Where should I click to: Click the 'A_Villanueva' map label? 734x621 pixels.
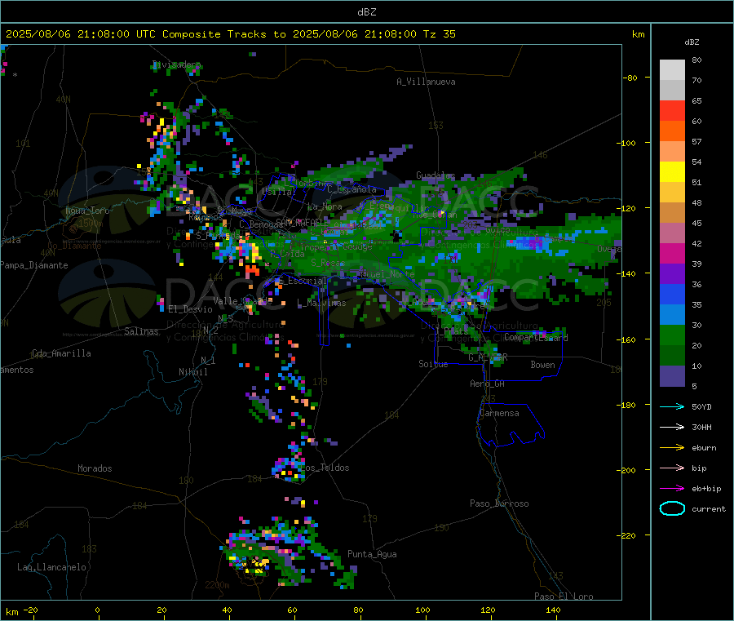click(x=426, y=82)
